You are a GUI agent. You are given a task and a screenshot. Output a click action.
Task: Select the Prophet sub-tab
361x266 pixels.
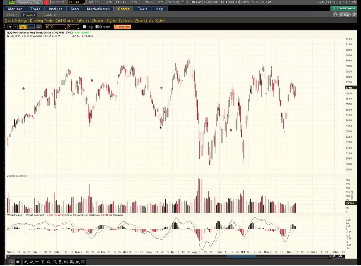tap(29, 15)
